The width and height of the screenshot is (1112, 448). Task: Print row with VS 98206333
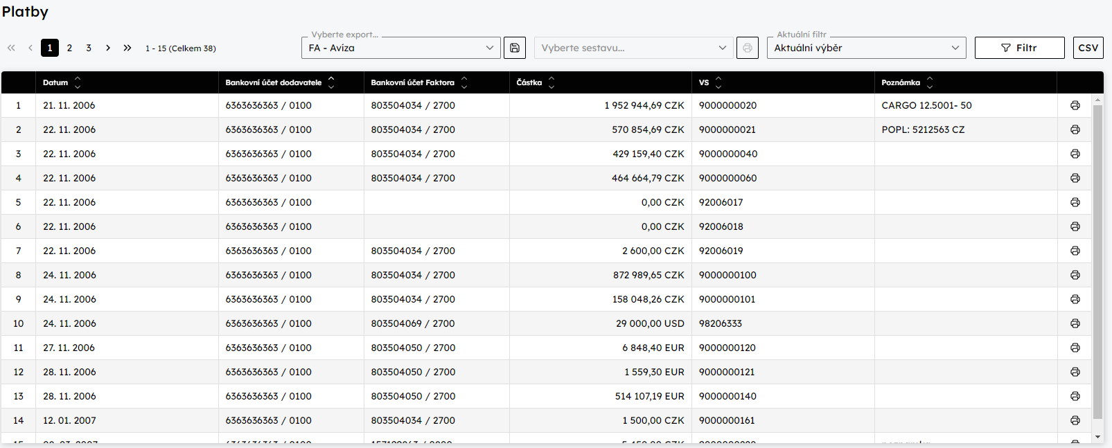(1075, 323)
